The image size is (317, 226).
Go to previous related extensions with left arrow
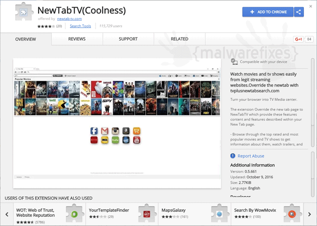tap(7, 214)
